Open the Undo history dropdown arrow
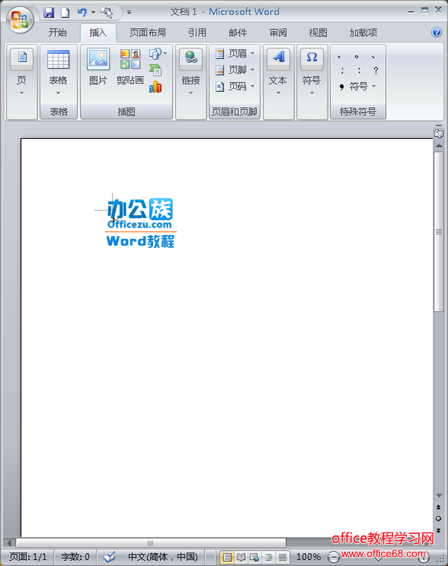This screenshot has height=566, width=448. point(93,13)
